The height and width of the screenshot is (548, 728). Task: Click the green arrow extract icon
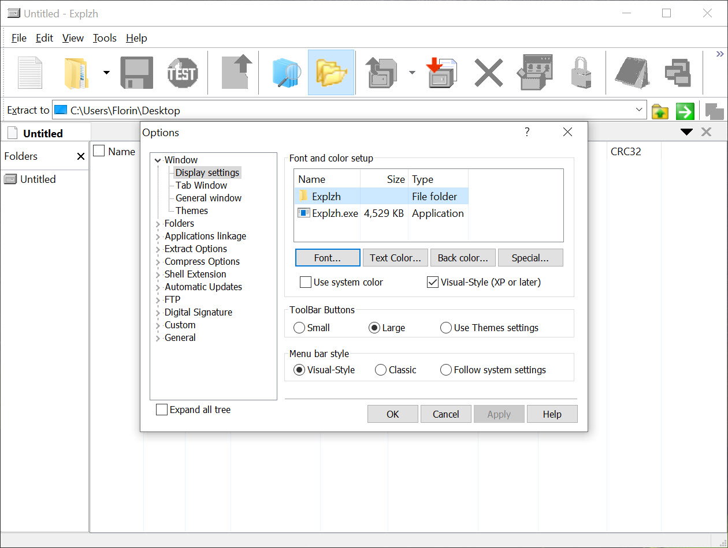coord(685,111)
